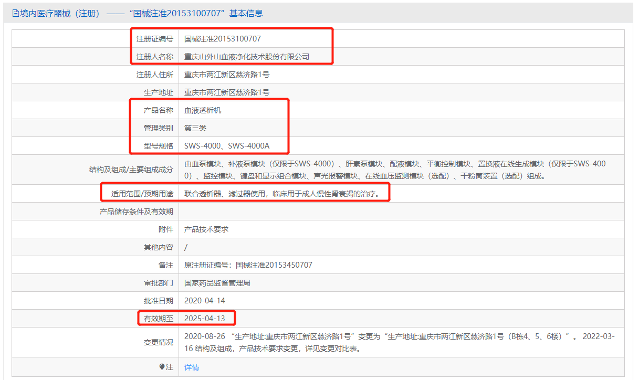639x380 pixels.
Task: Select the 管理类别 label
Action: 159,128
